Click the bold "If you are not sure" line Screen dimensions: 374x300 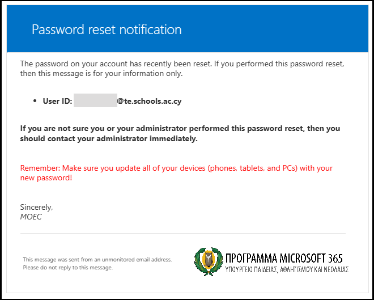(179, 129)
